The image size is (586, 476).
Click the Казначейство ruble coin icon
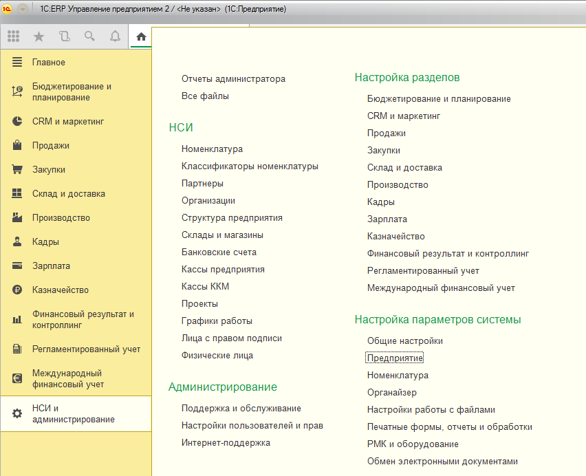(17, 290)
